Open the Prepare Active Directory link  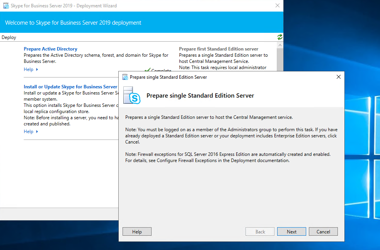point(50,49)
